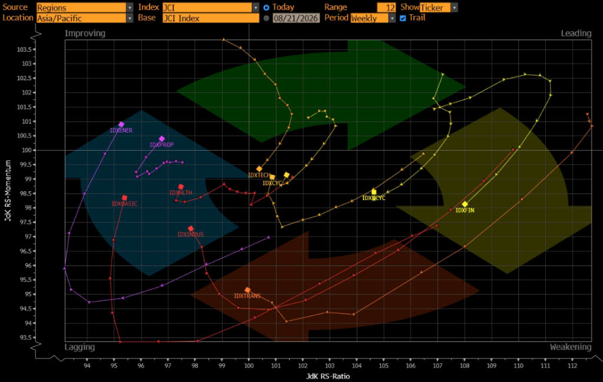Click the IDXENER ticker label
The width and height of the screenshot is (603, 382).
click(121, 131)
